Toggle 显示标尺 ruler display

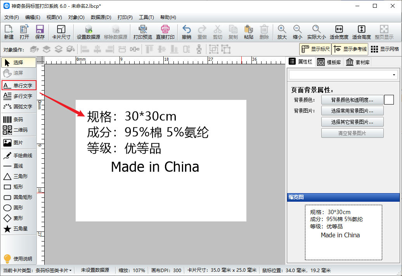315,49
